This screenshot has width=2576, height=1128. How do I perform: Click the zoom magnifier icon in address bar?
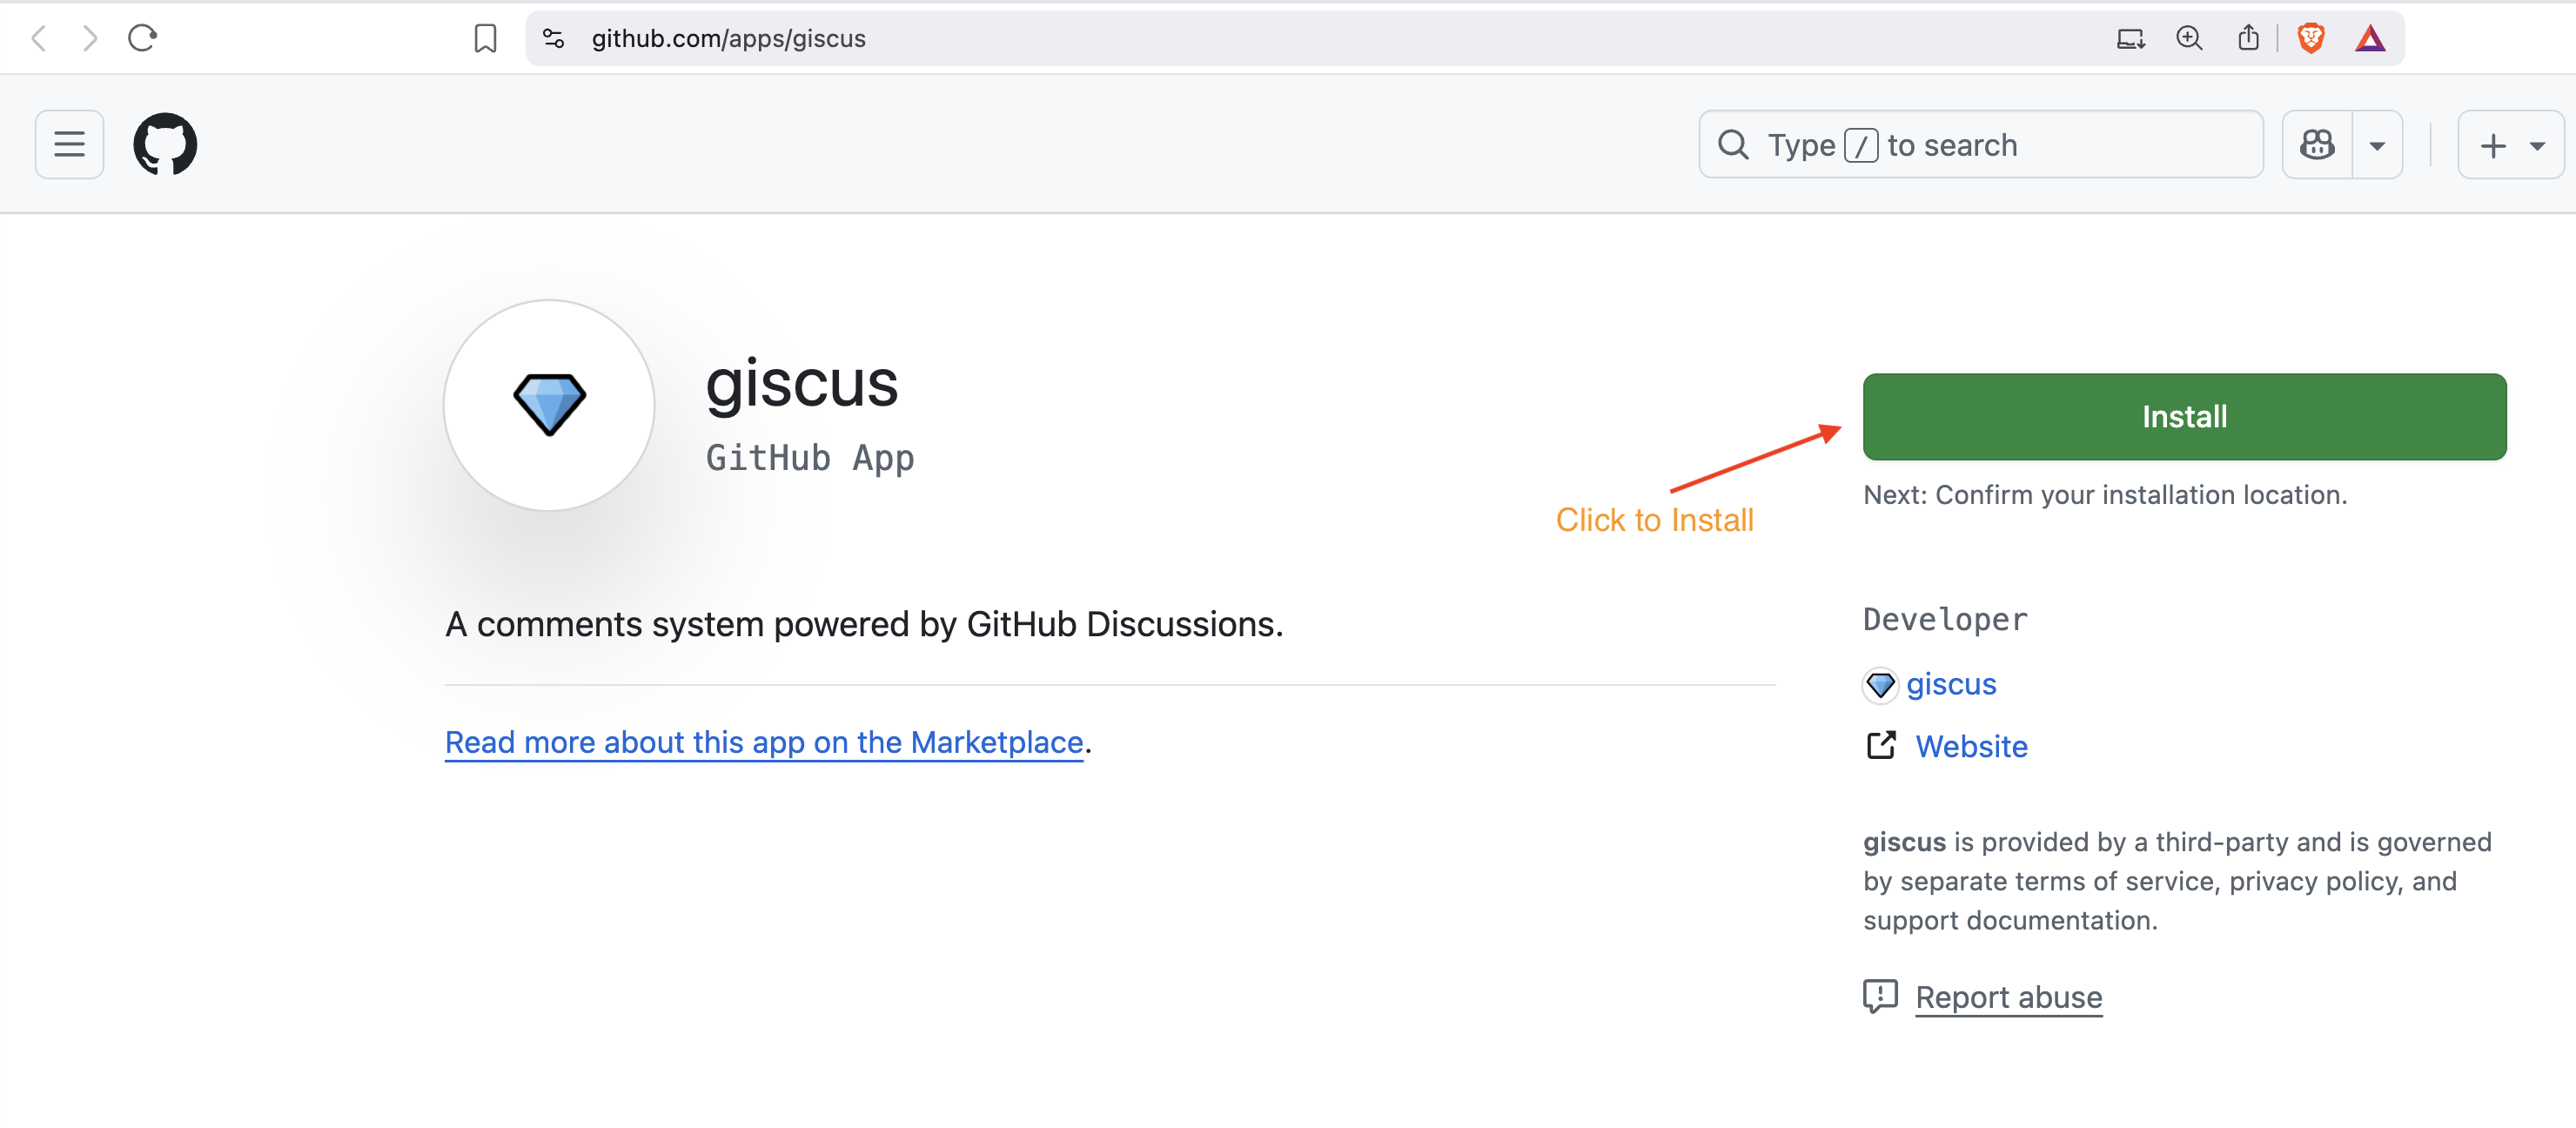click(x=2189, y=38)
